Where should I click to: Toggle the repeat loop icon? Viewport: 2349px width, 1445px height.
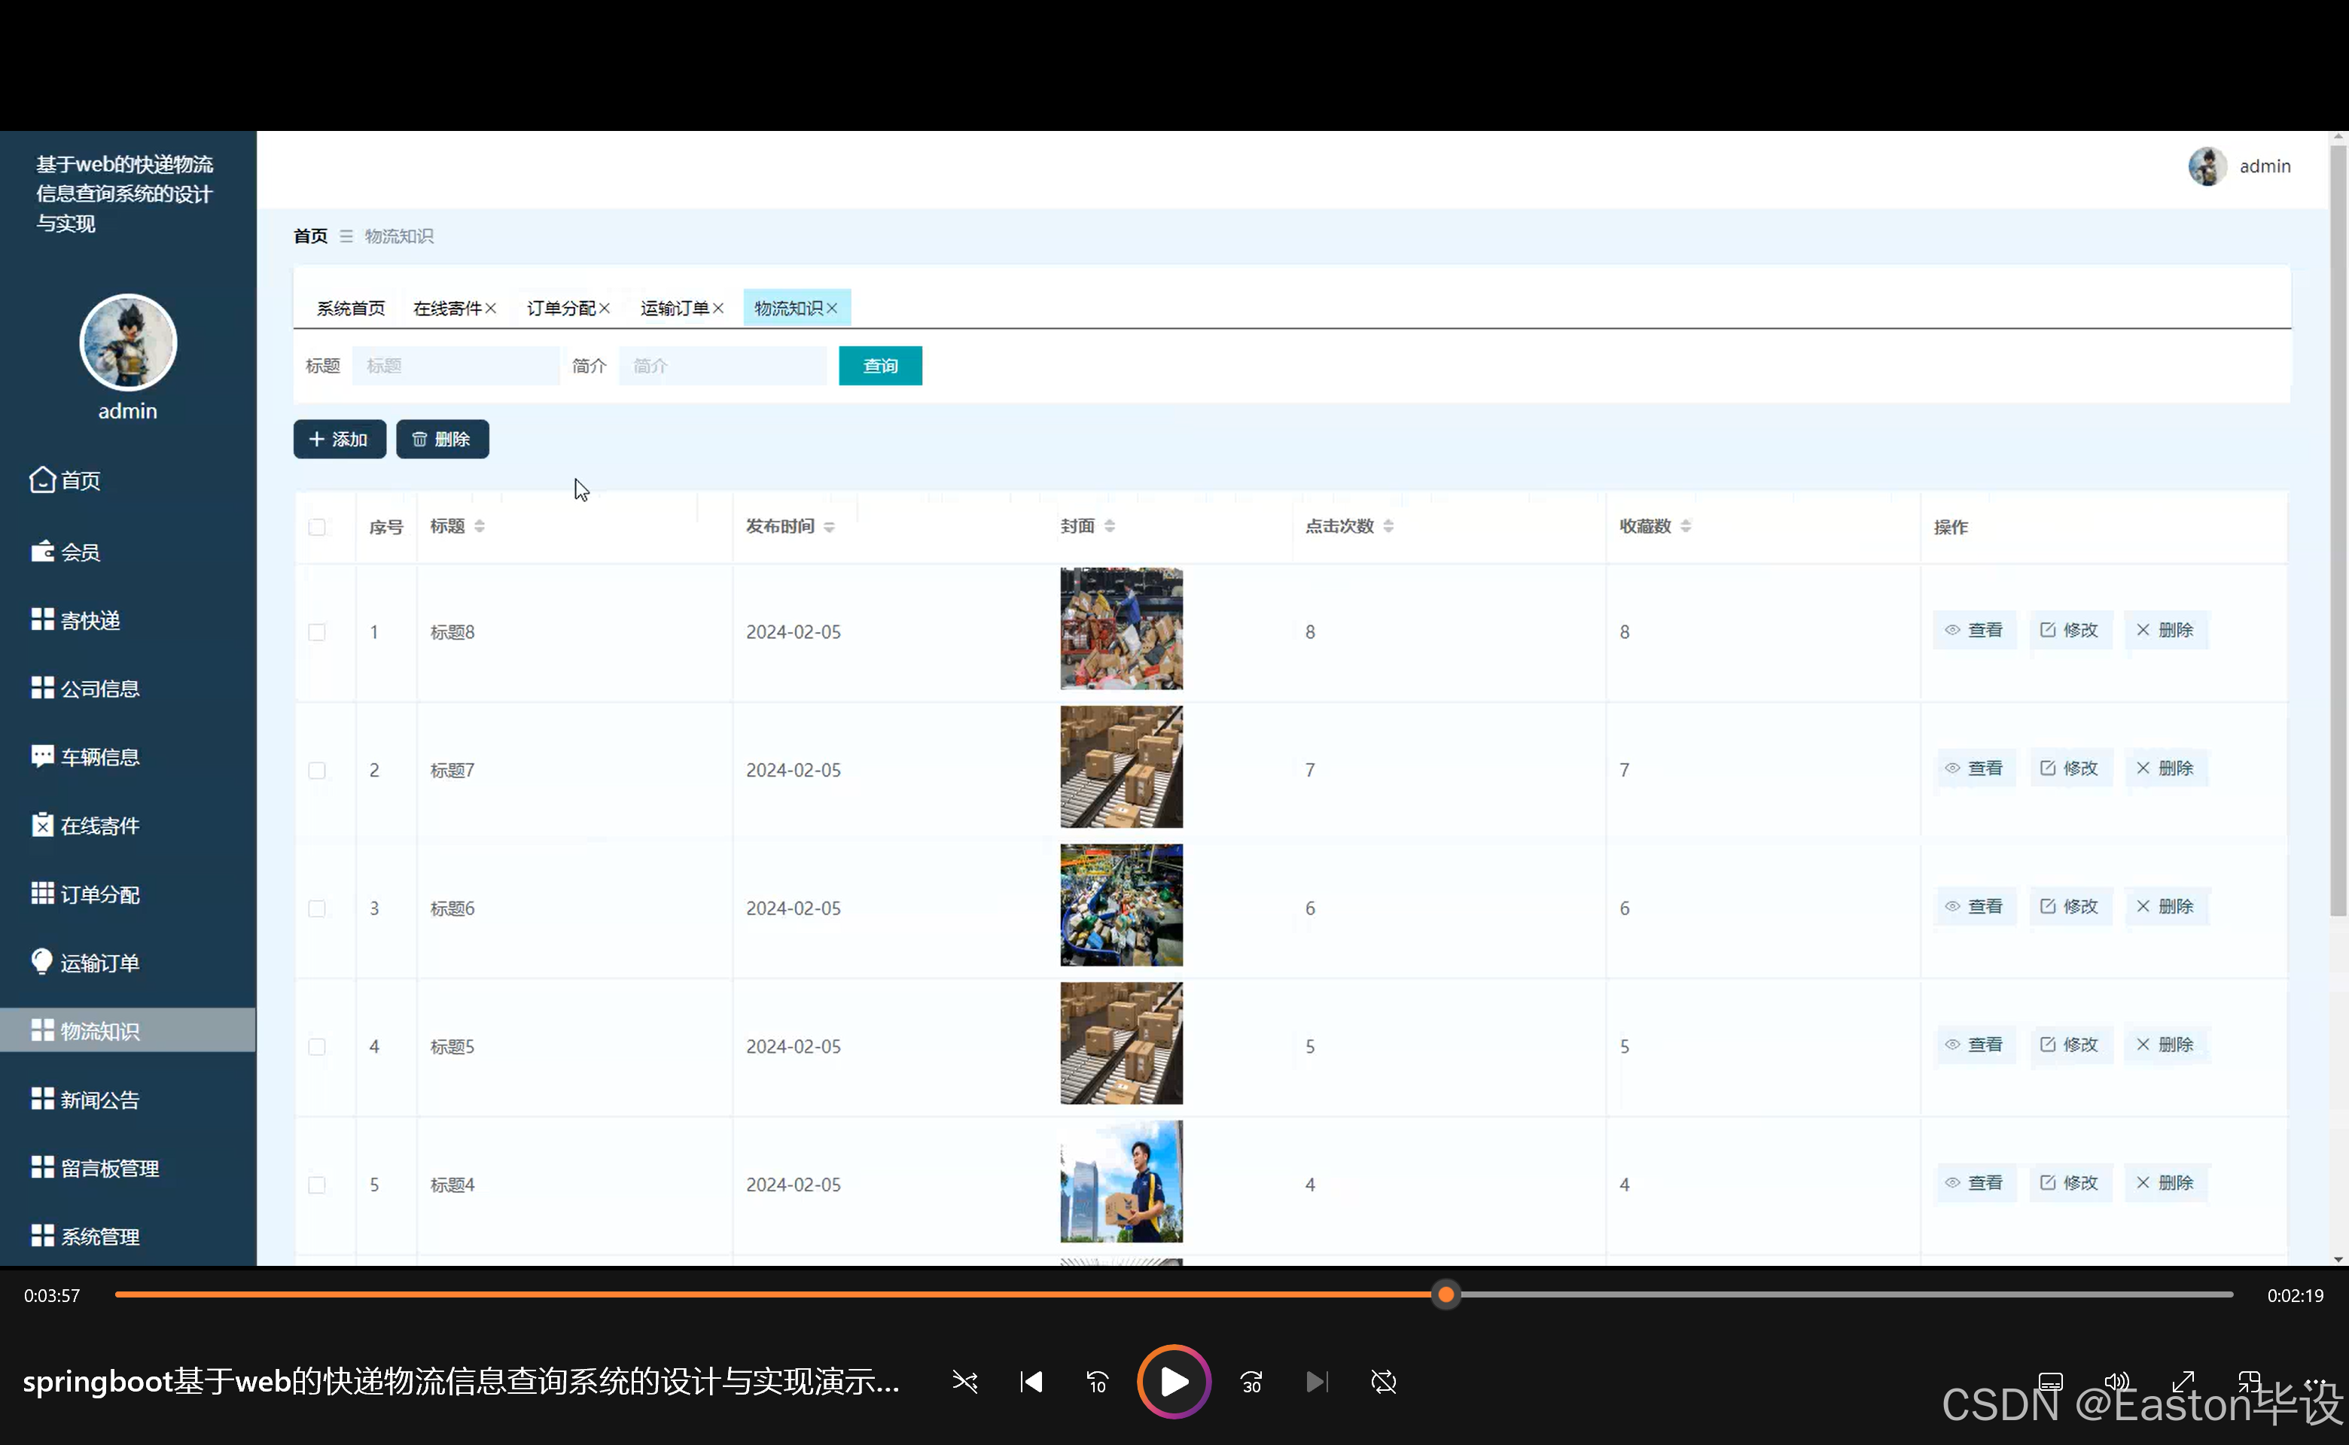pos(1383,1382)
